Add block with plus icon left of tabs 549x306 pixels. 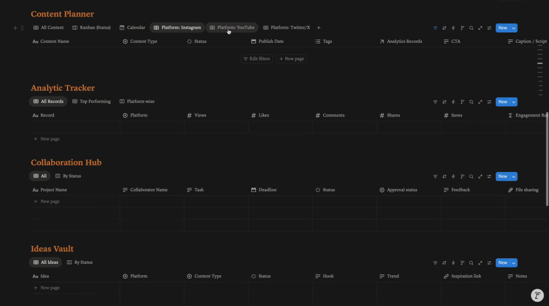15,27
